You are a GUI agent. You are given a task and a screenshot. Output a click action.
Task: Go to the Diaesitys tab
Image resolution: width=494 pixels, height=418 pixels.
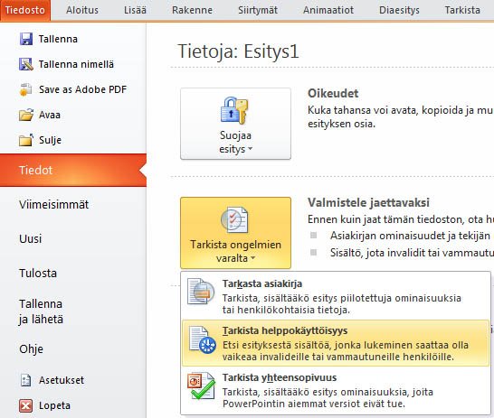click(400, 10)
